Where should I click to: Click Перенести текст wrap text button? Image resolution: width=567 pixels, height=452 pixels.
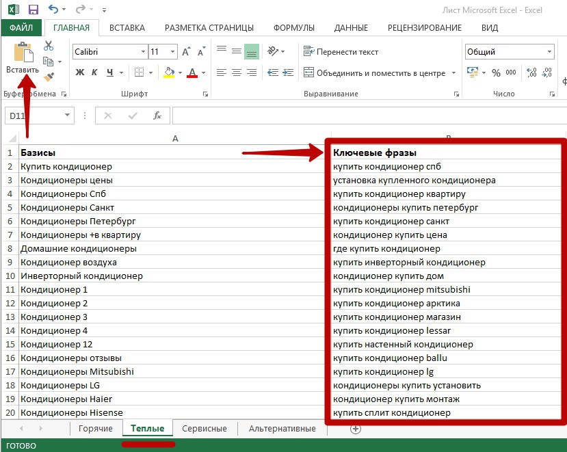coord(341,52)
